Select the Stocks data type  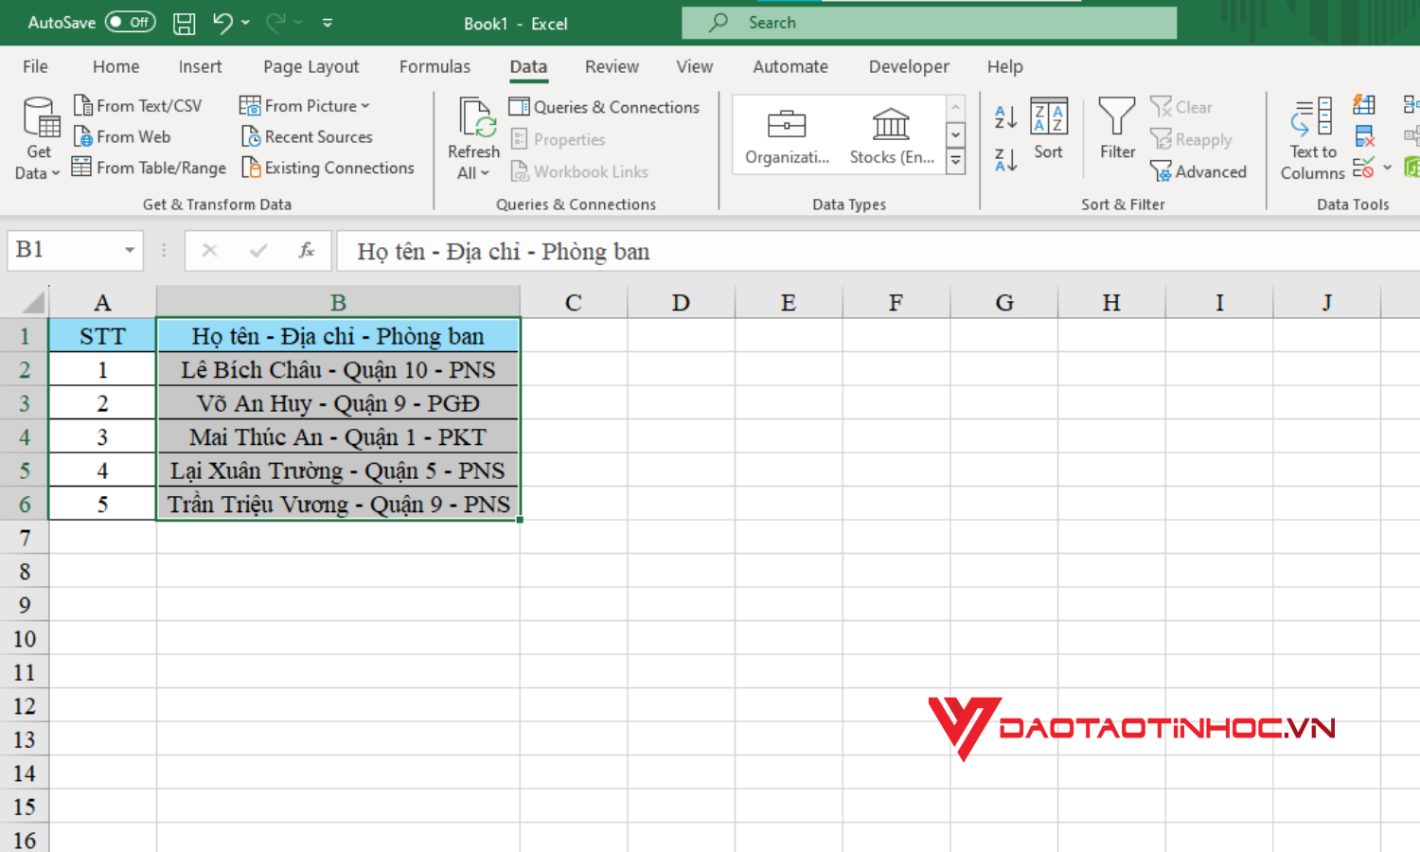coord(892,136)
